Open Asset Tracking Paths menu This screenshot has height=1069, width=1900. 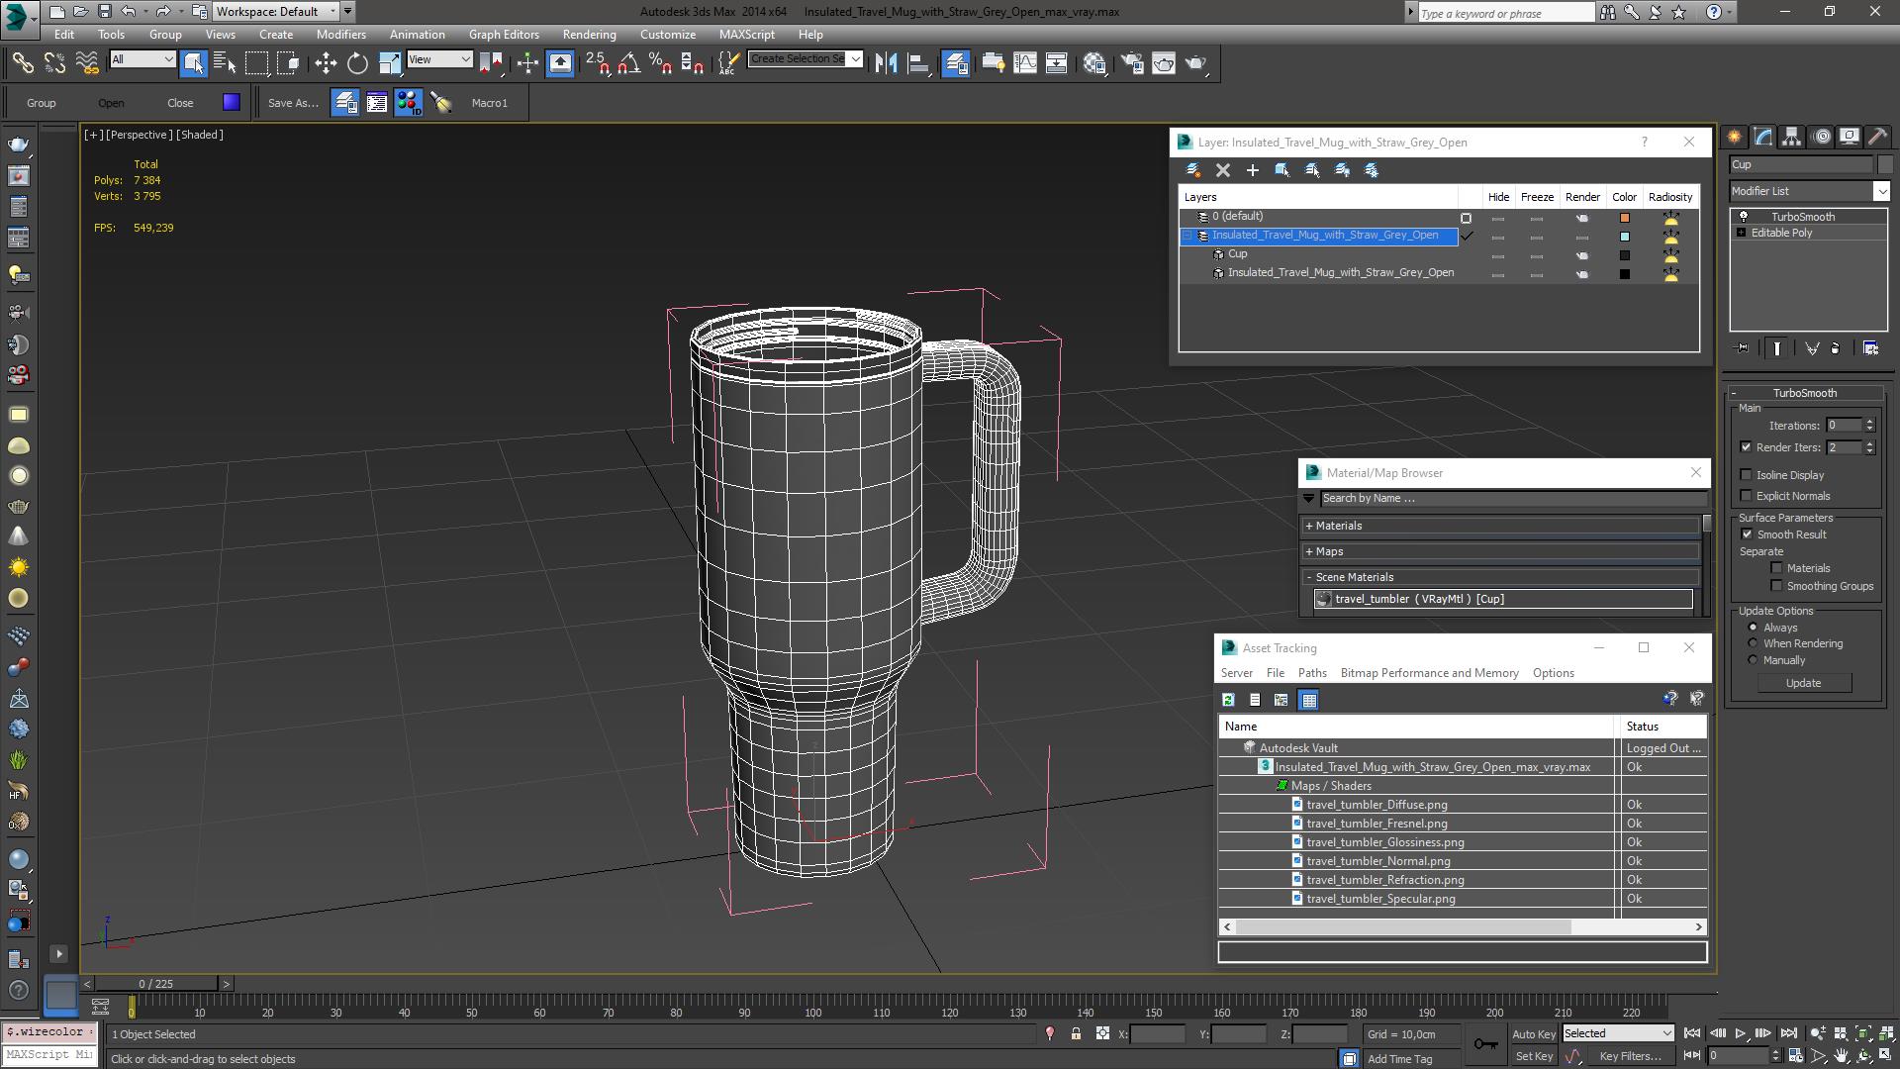point(1312,673)
